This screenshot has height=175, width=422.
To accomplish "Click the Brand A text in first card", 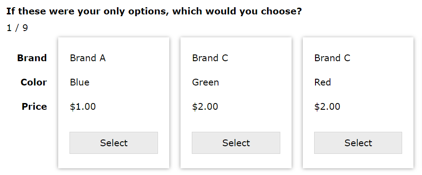I will [88, 58].
